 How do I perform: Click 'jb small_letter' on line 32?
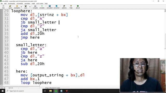point(38,22)
